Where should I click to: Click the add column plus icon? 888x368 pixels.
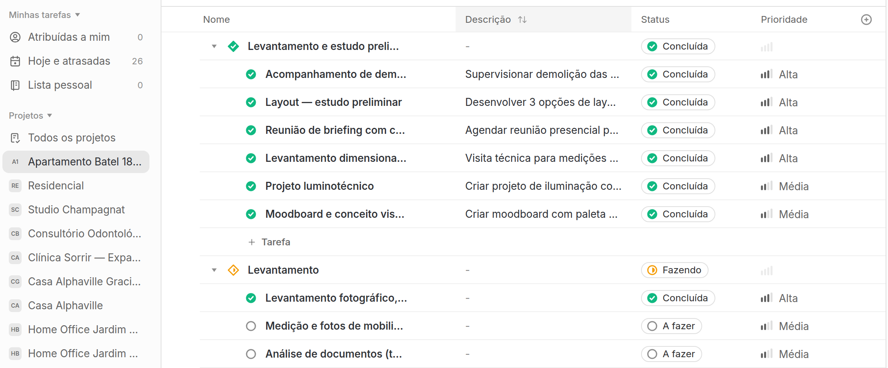[x=866, y=20]
